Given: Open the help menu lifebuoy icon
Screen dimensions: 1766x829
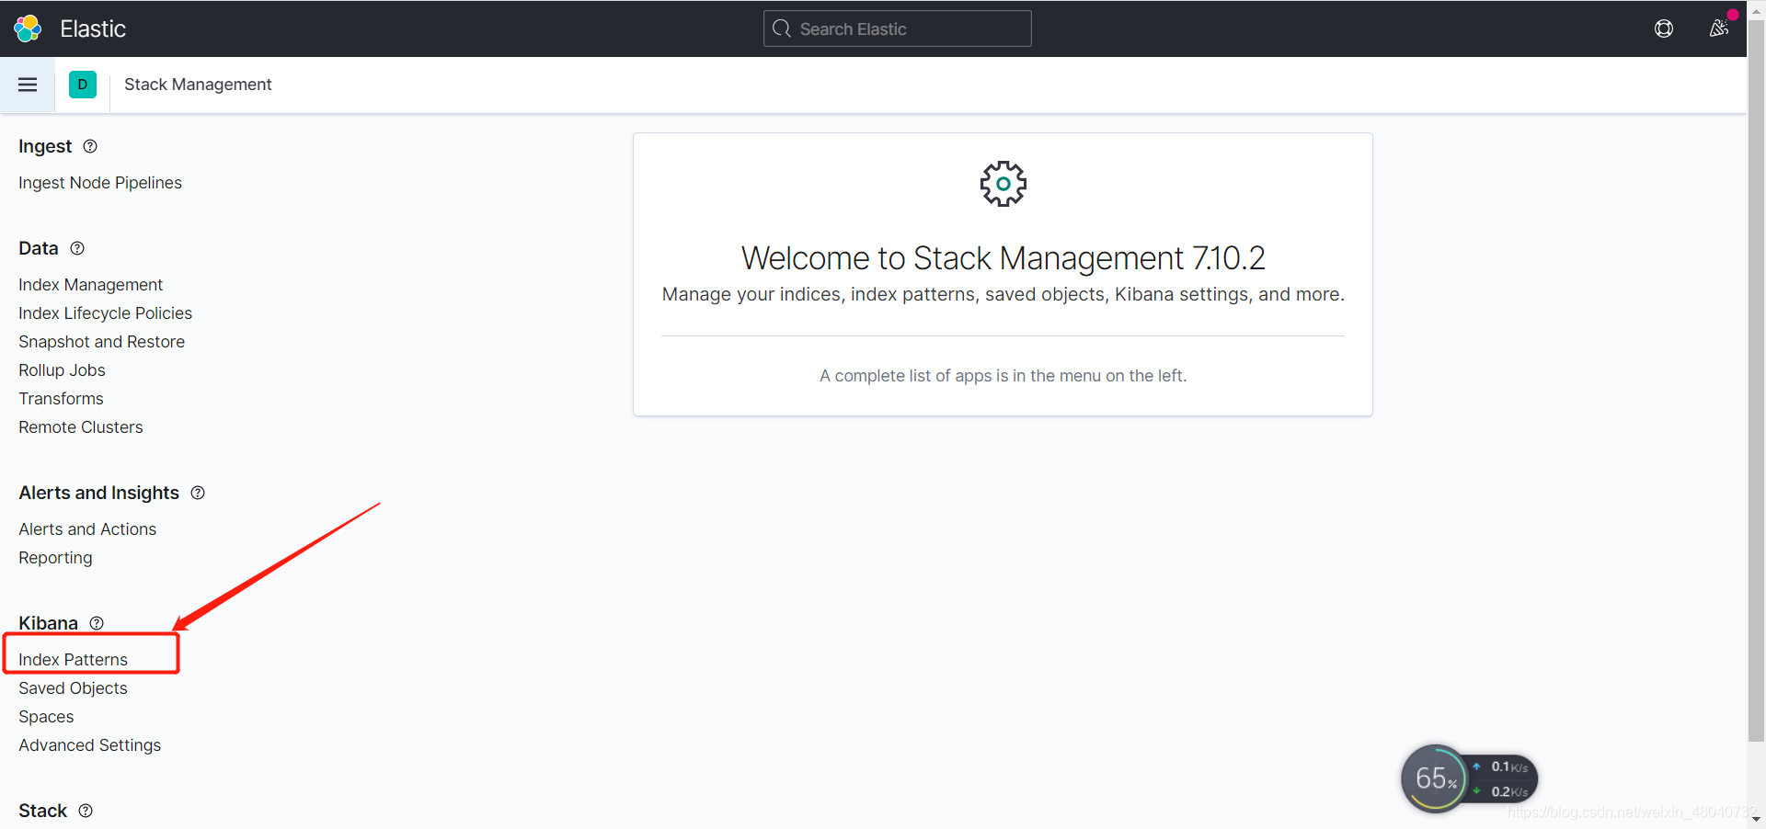Looking at the screenshot, I should click(1664, 28).
